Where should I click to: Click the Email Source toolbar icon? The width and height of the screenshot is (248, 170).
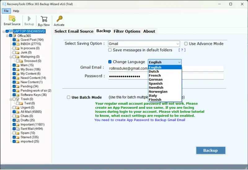tap(12, 19)
